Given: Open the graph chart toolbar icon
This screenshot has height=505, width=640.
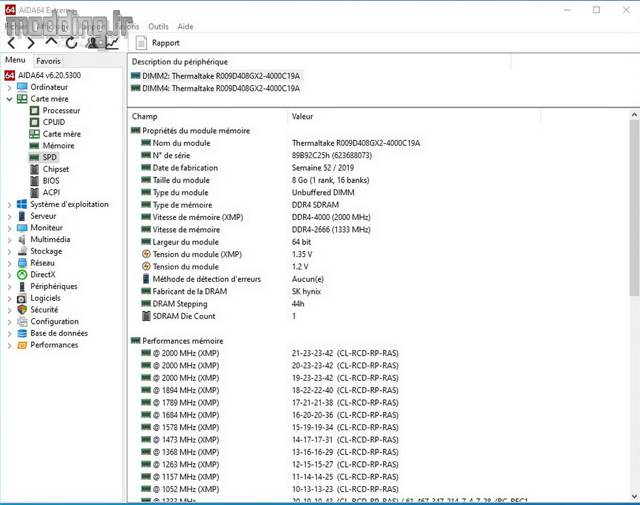Looking at the screenshot, I should coord(112,42).
